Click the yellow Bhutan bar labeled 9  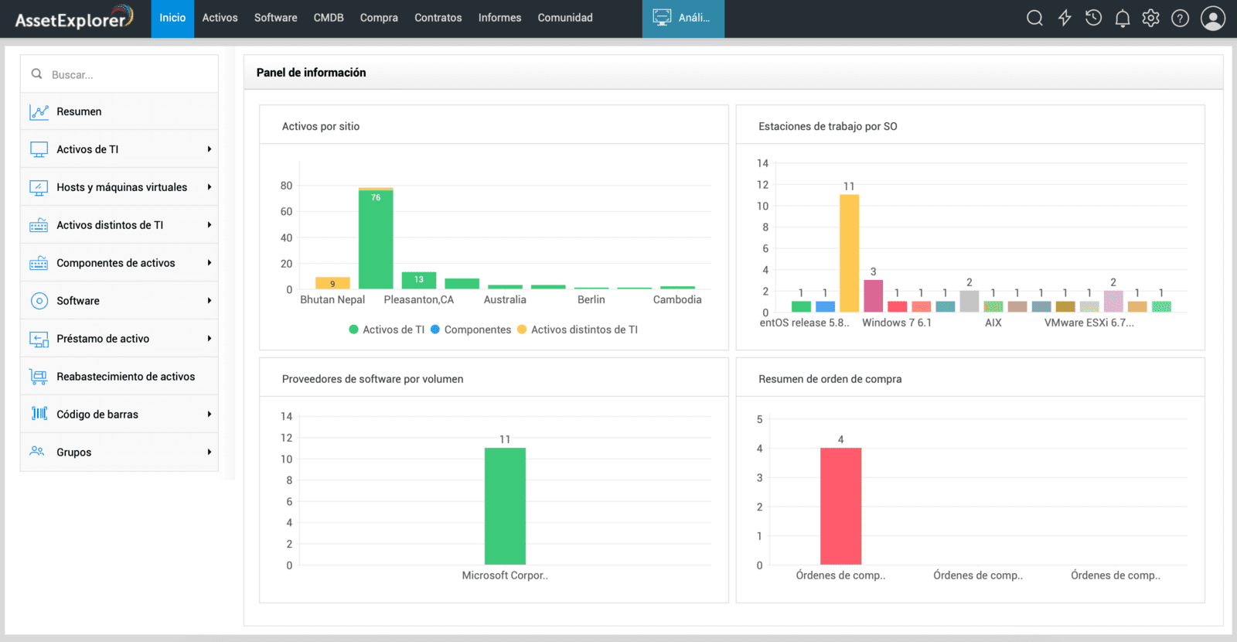[x=332, y=283]
